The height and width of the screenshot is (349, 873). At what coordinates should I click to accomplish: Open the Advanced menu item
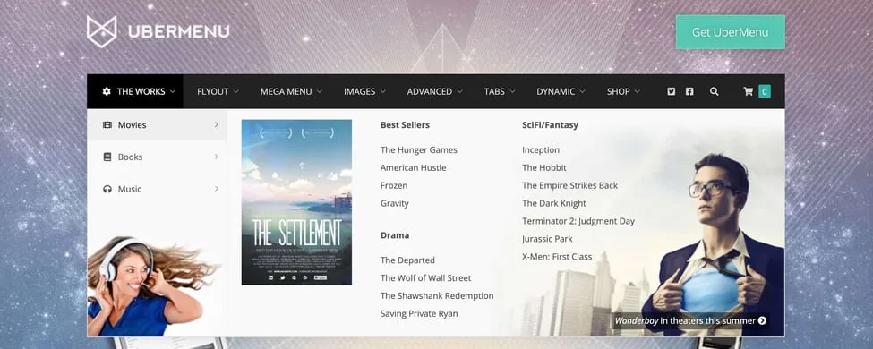point(434,92)
